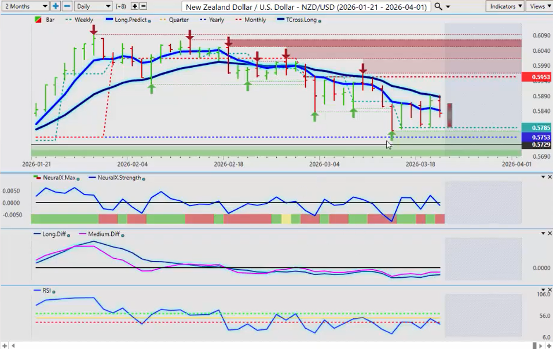
Task: Click the NZD/USD chart title field
Action: pyautogui.click(x=306, y=6)
